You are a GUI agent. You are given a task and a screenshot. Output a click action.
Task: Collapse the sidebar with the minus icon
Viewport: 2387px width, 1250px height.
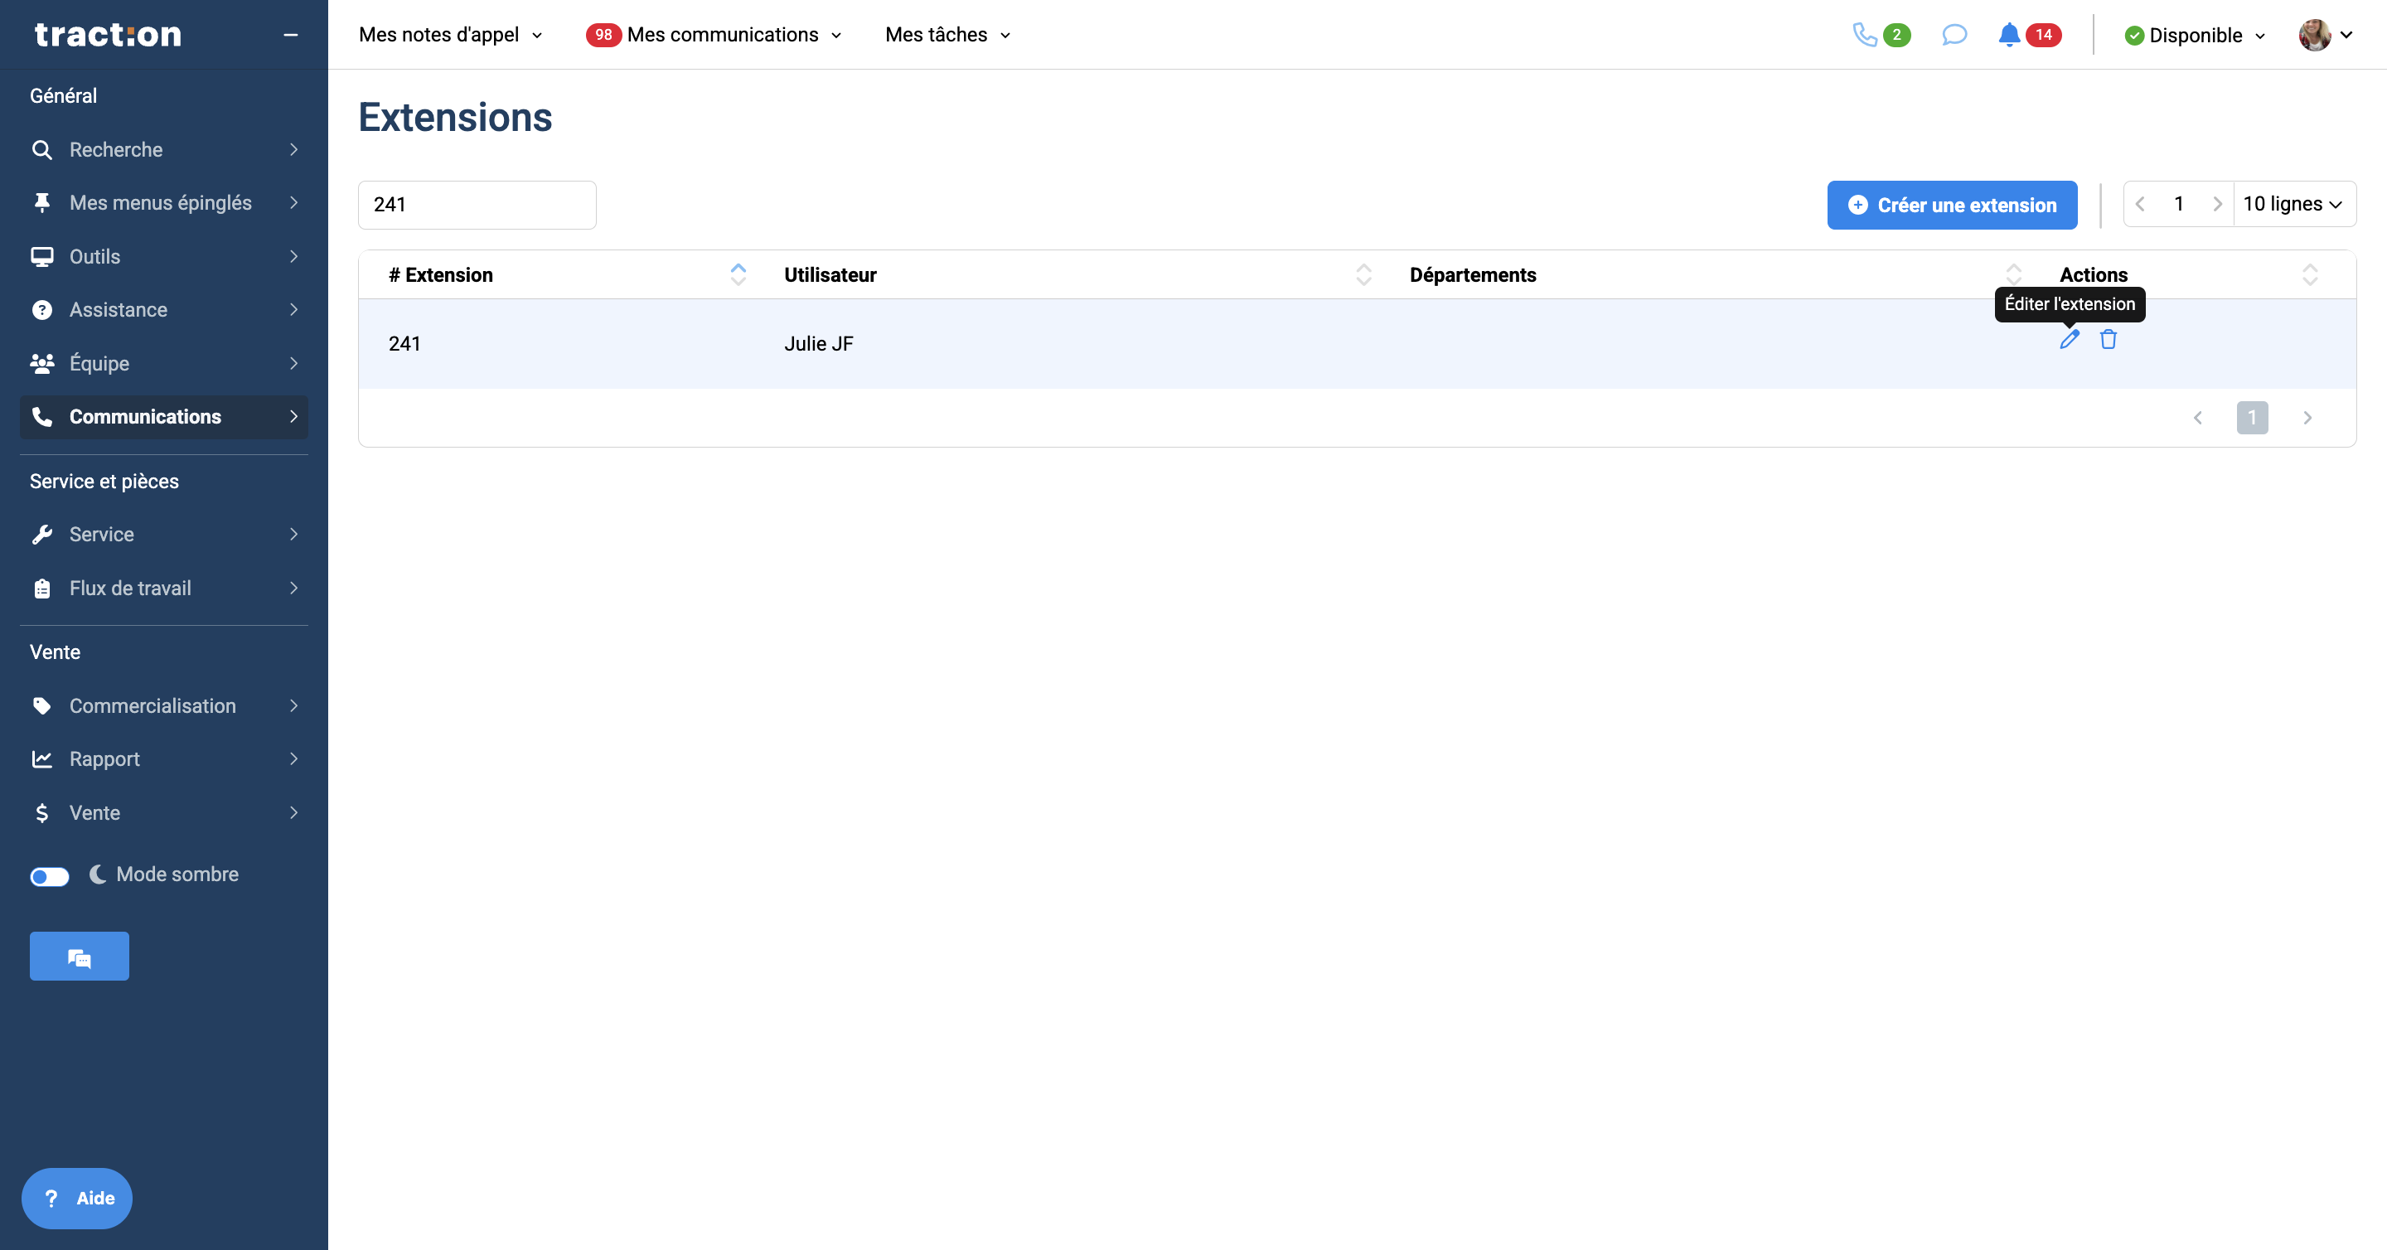(x=290, y=35)
